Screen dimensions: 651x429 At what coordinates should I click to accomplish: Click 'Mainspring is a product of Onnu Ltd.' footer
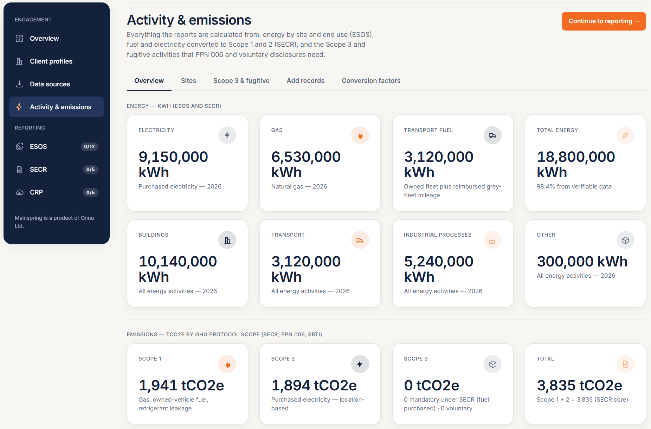54,222
